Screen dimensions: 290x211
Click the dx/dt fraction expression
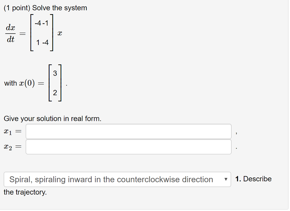tap(11, 33)
